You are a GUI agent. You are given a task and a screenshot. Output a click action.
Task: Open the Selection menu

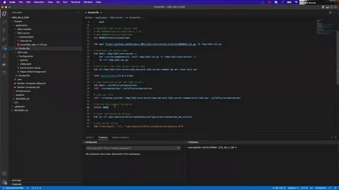39,2
